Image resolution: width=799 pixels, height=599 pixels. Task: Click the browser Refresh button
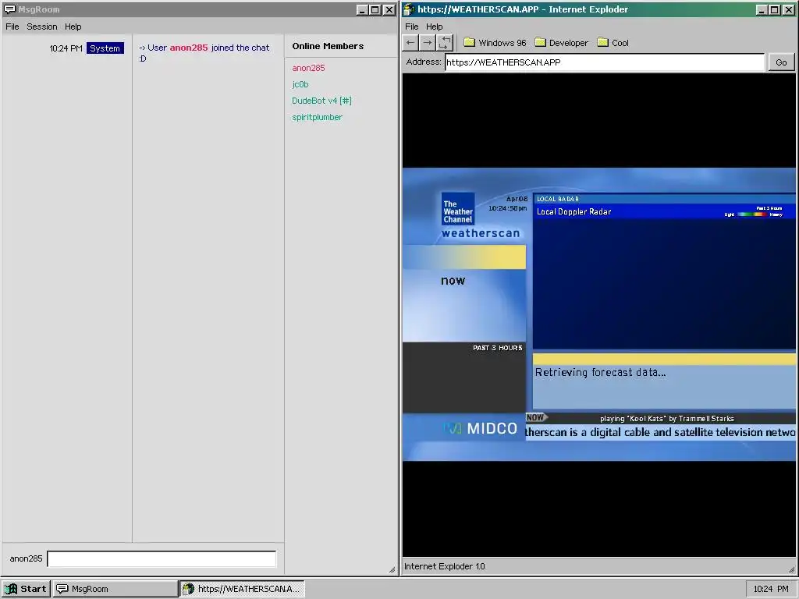pyautogui.click(x=444, y=43)
